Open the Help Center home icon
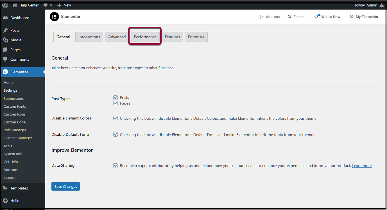Image resolution: width=387 pixels, height=210 pixels. (x=15, y=5)
